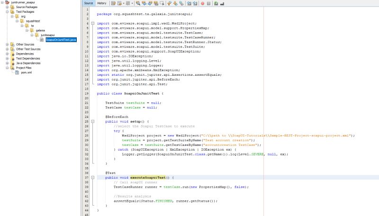Click the package declaration on line 2
This screenshot has height=216, width=379.
(x=144, y=14)
